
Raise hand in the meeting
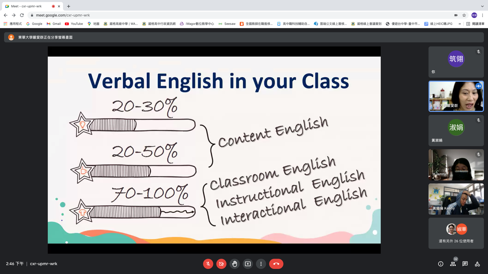[x=234, y=264]
